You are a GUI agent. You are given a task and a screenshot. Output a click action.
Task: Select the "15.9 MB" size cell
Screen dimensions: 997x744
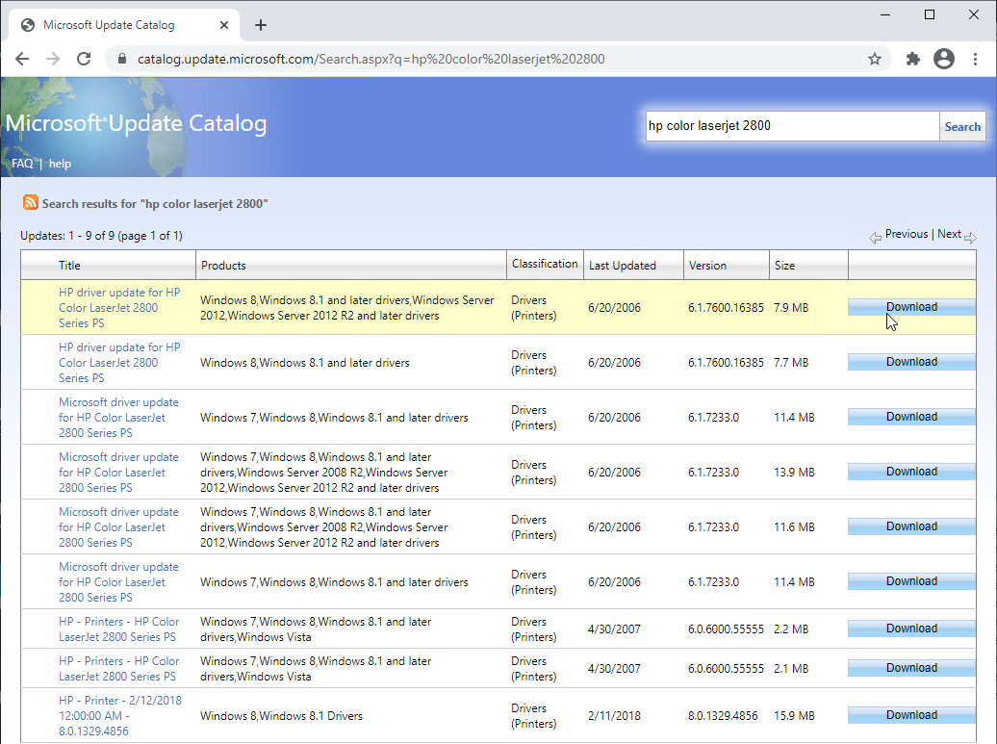(x=794, y=715)
